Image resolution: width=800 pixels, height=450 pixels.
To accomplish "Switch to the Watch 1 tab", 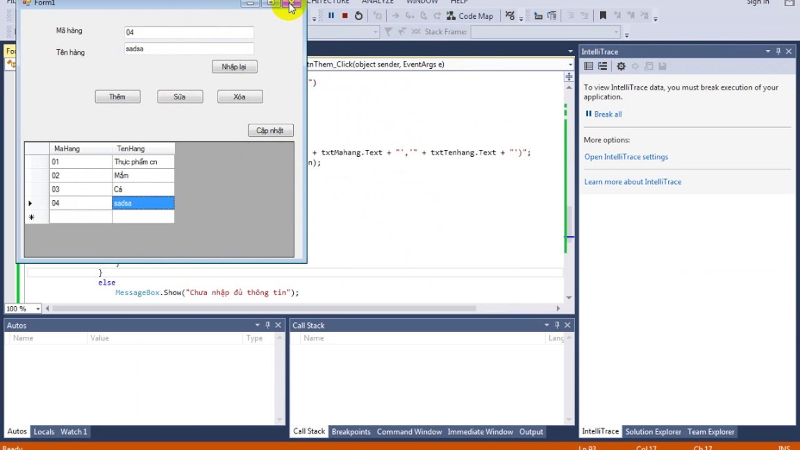I will click(73, 431).
